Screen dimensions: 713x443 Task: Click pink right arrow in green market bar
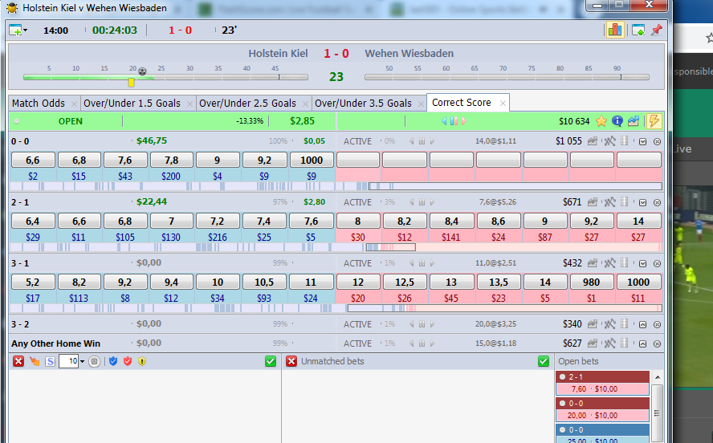coord(464,121)
